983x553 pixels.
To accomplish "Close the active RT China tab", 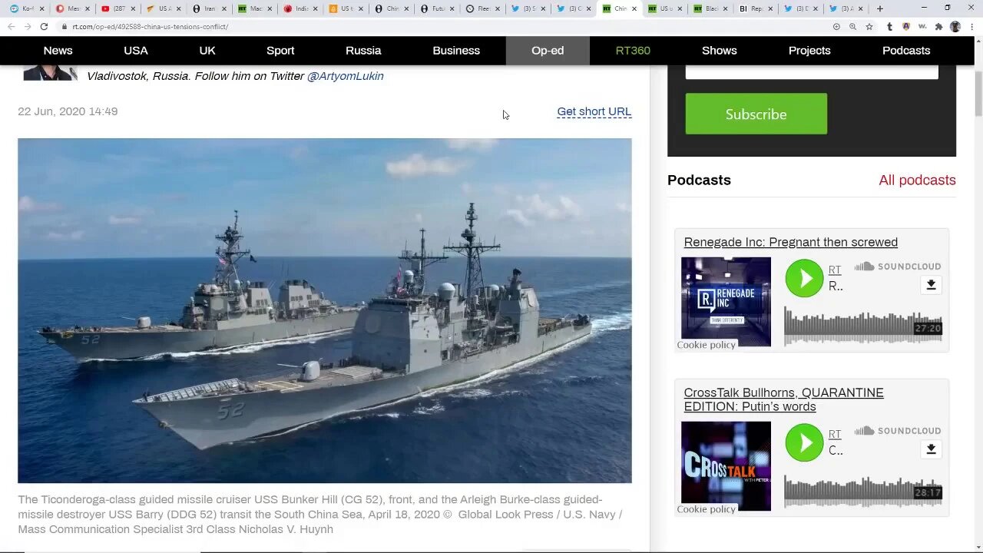I will 634,8.
